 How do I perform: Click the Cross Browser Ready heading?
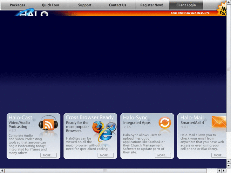pos(90,117)
